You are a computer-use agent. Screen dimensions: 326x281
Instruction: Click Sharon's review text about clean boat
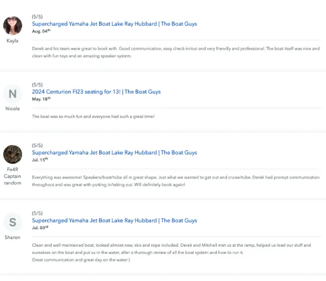pos(171,252)
